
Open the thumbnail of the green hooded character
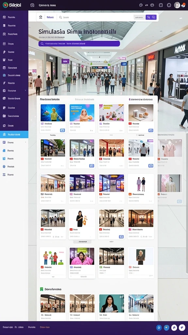tap(53, 113)
